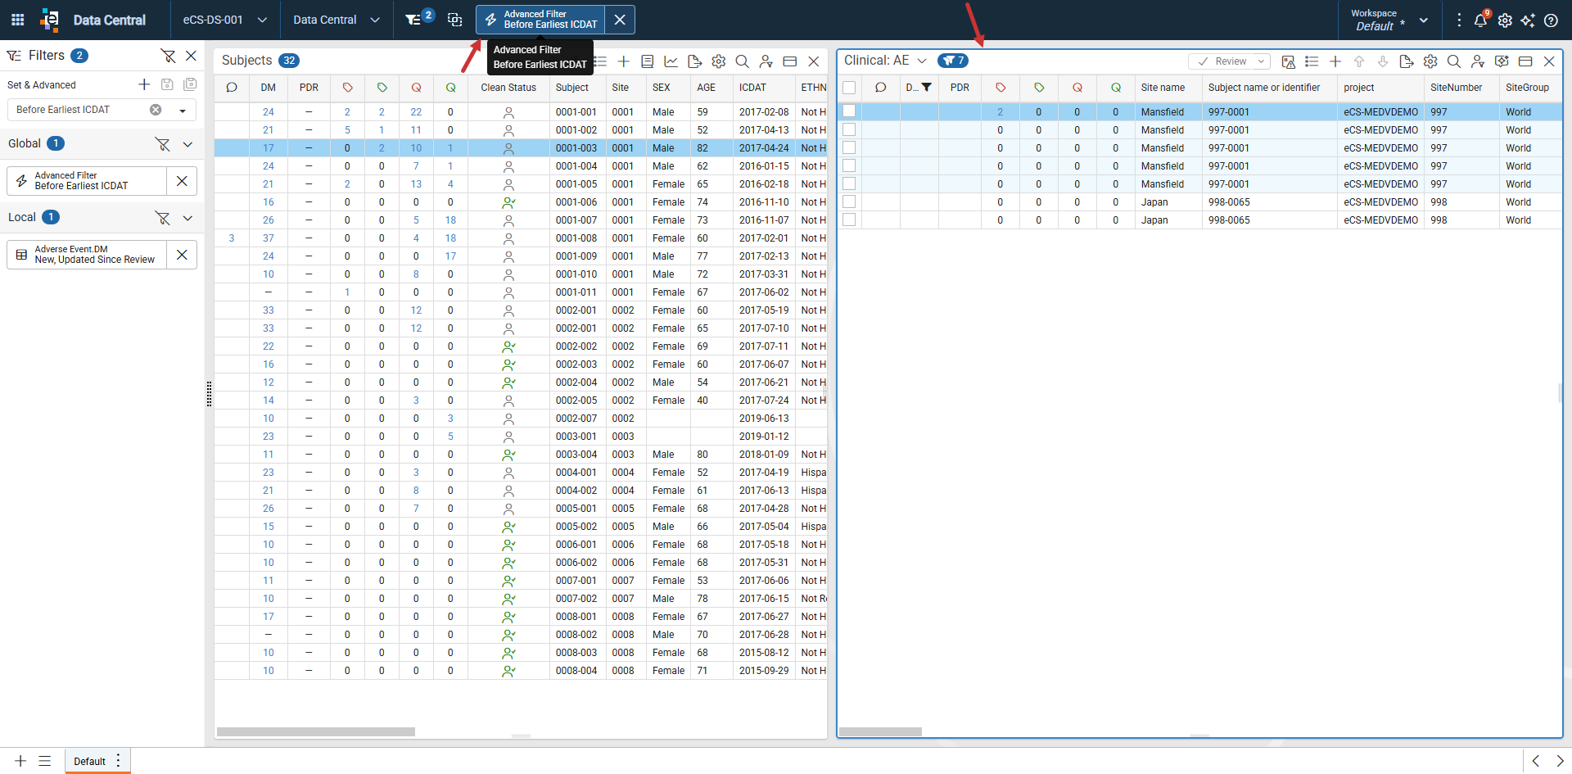This screenshot has height=774, width=1572.
Task: Clear the Global filters
Action: [x=163, y=144]
